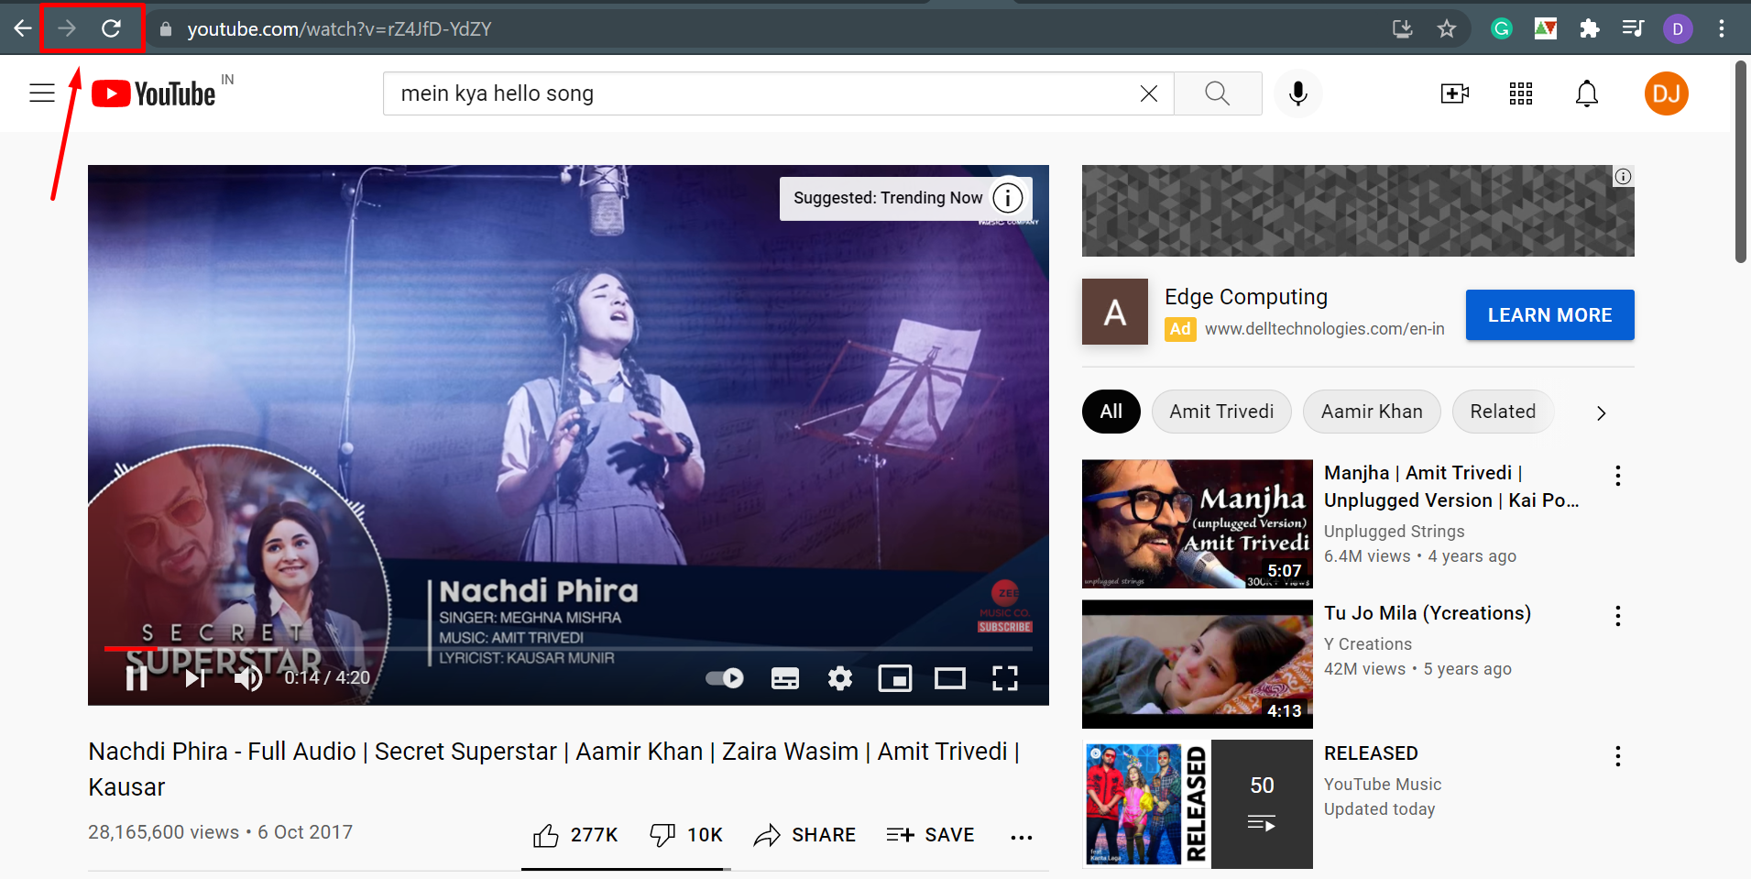1751x879 pixels.
Task: Go to YouTube home via logo
Action: coord(154,93)
